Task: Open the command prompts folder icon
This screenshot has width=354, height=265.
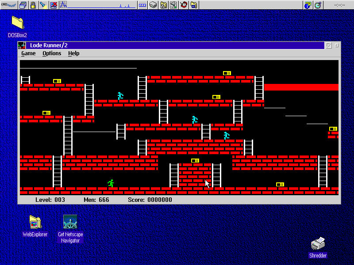Action: coord(194,5)
